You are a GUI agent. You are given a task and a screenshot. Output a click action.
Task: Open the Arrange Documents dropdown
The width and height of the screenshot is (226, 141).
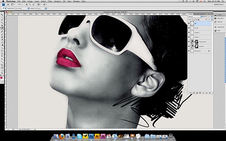[39, 5]
